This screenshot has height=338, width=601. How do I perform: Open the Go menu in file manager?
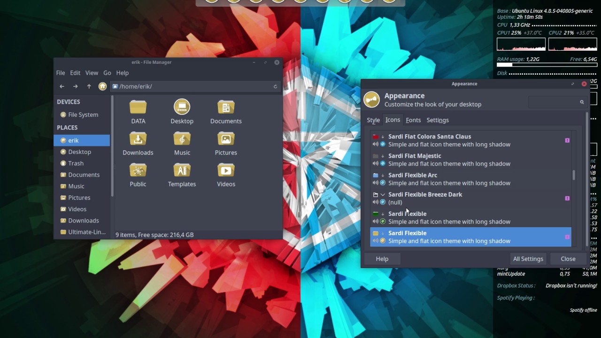107,73
